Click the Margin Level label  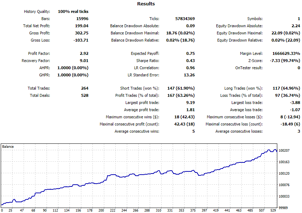click(251, 53)
